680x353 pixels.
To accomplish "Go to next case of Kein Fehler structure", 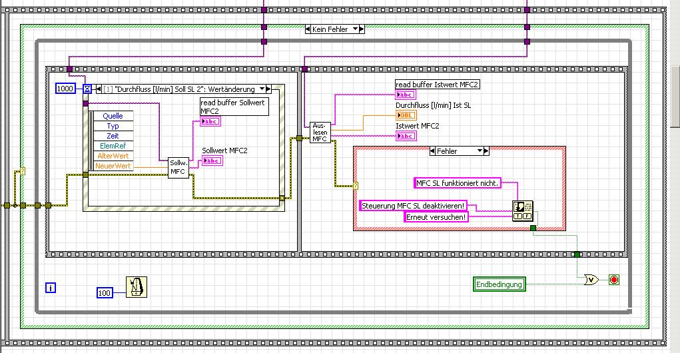I will [362, 29].
